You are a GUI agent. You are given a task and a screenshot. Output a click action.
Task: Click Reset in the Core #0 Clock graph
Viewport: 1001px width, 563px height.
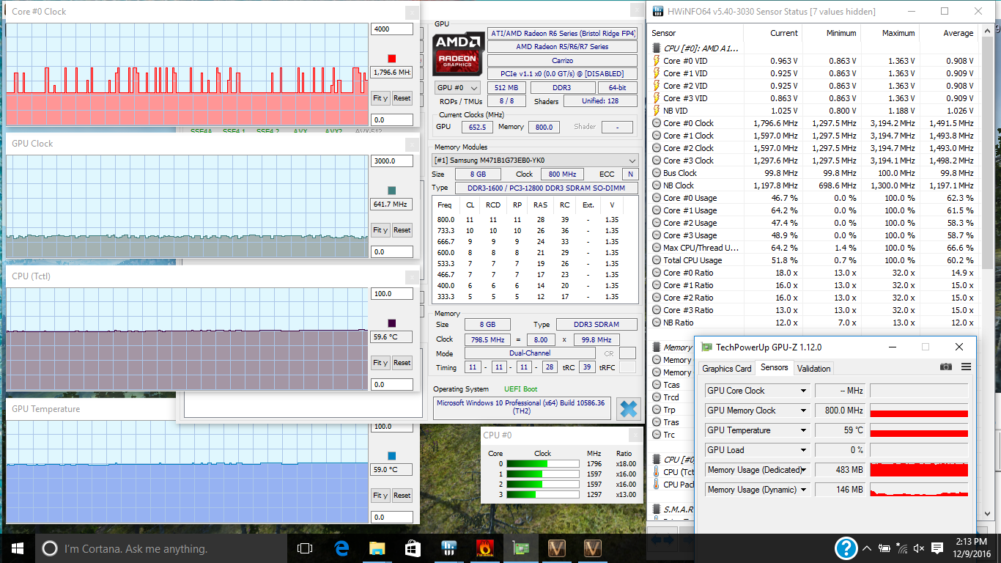pyautogui.click(x=402, y=98)
